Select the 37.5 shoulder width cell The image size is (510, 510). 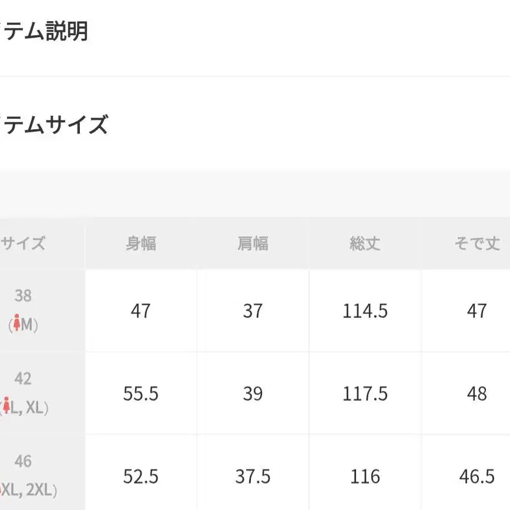[253, 477]
